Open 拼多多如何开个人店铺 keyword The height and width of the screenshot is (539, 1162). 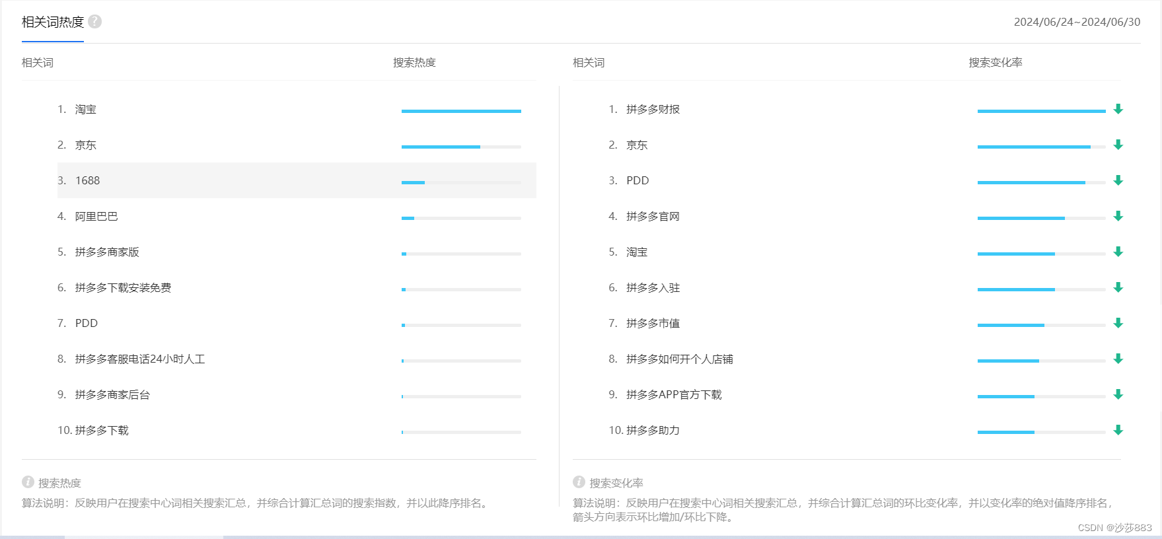coord(680,359)
